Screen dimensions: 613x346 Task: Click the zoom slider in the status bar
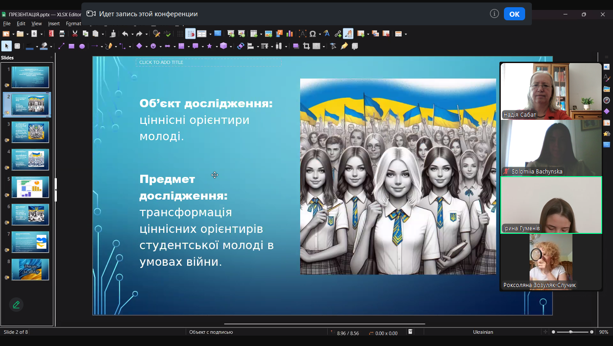571,332
